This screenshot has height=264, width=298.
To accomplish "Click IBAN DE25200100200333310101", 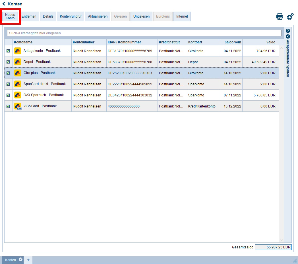I will [x=130, y=73].
